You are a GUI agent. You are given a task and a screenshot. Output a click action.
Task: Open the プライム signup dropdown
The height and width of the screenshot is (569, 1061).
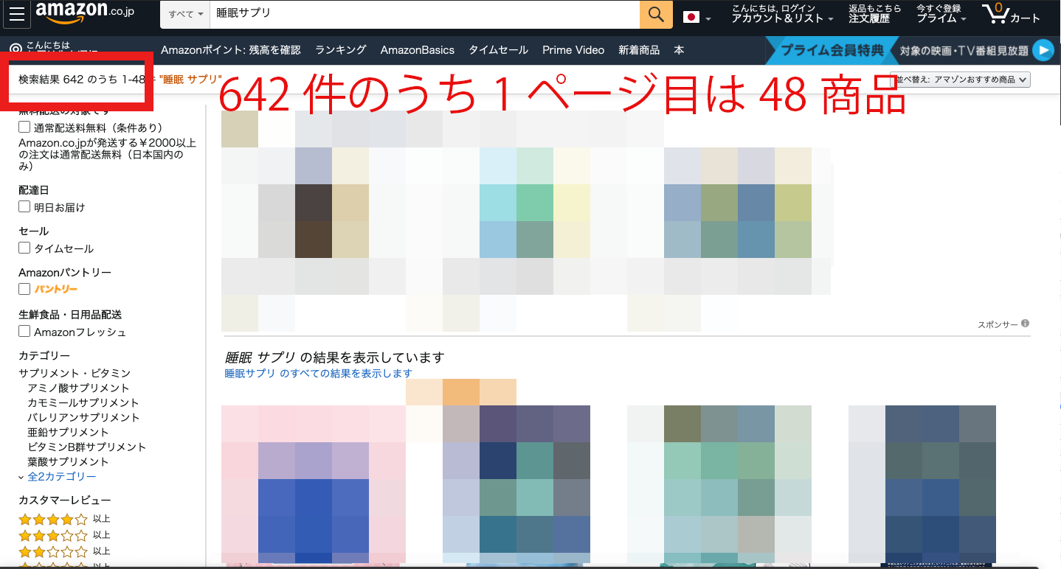click(941, 14)
